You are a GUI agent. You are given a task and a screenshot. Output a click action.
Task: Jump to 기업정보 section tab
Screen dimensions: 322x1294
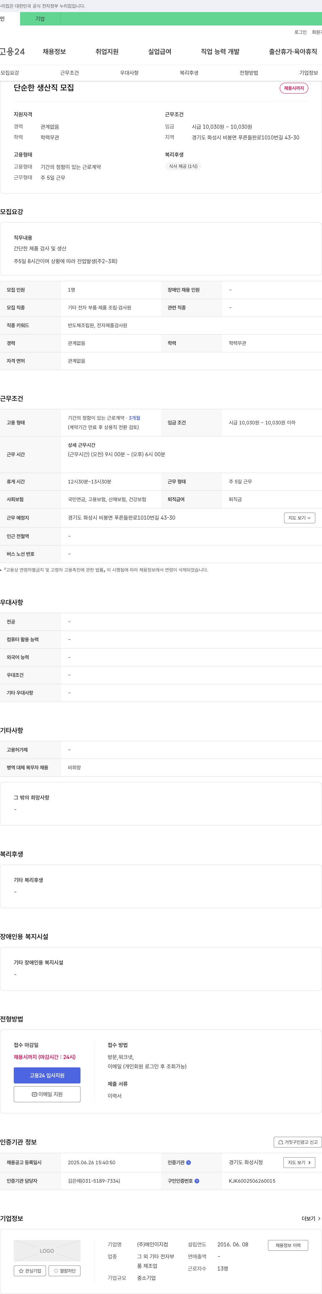pos(309,73)
